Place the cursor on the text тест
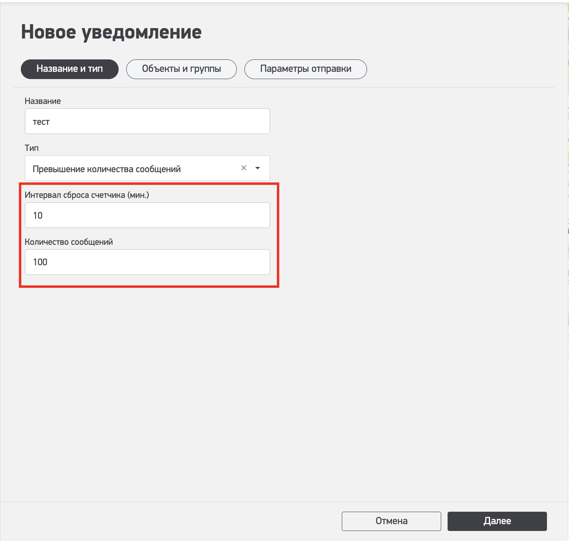Screen dimensions: 569x541 (41, 122)
